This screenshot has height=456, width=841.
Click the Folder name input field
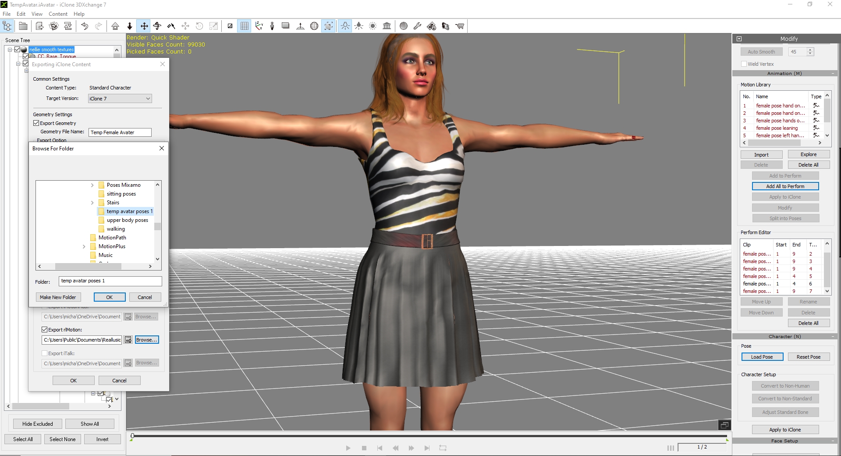click(x=110, y=281)
